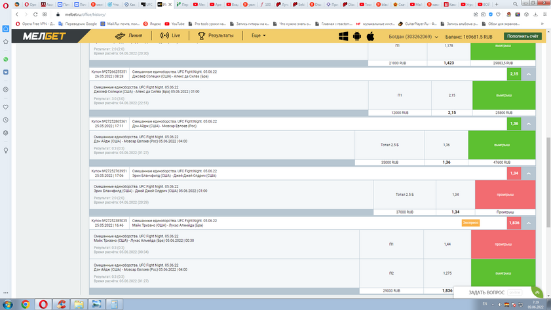This screenshot has height=310, width=551.
Task: Click the lightbulb icon in the Opera sidebar
Action: coord(6,151)
